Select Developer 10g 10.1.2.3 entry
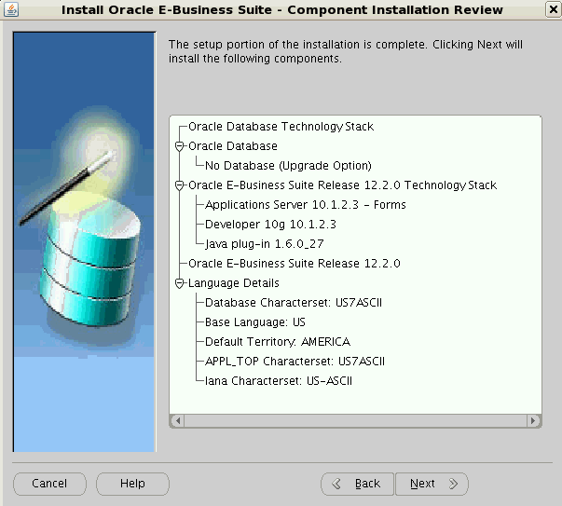 coord(270,225)
